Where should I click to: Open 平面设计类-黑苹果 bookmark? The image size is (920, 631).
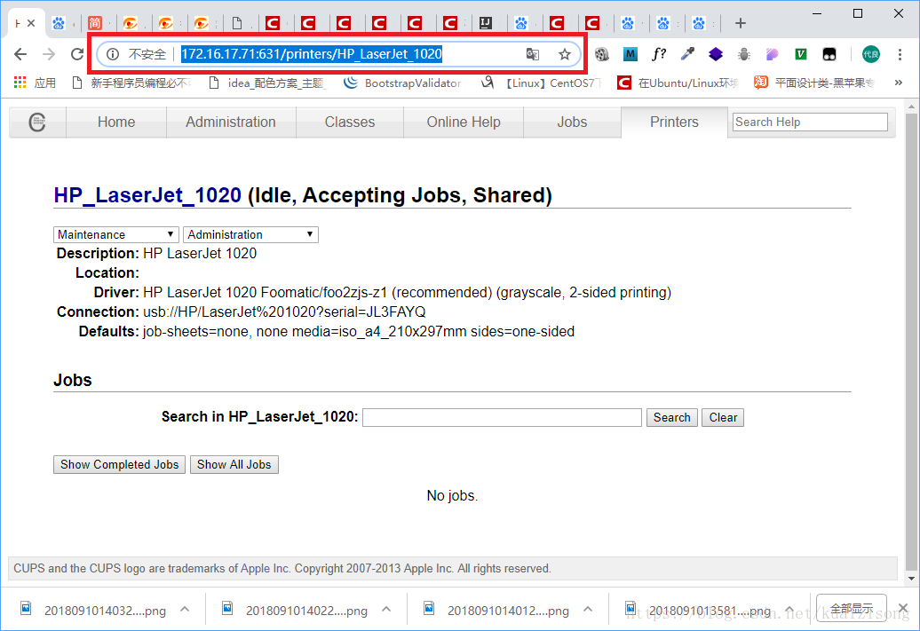(815, 83)
